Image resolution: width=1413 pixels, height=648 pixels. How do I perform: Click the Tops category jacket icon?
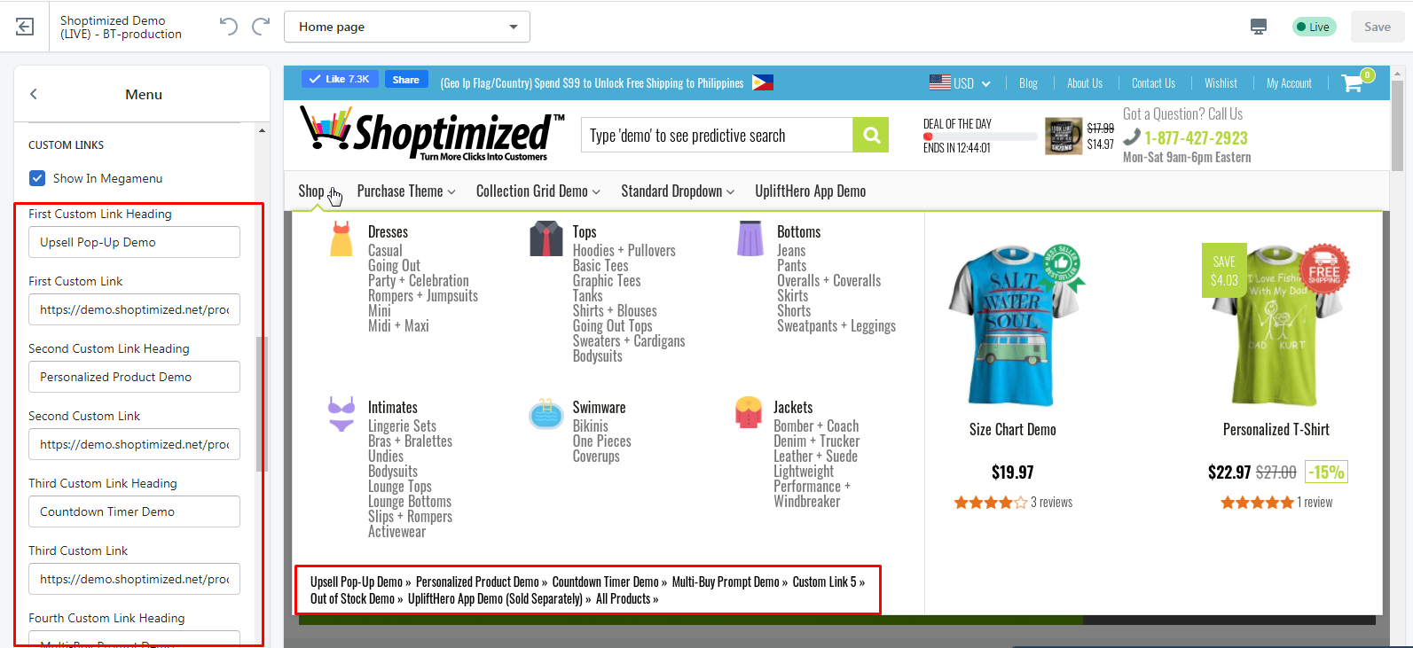546,239
